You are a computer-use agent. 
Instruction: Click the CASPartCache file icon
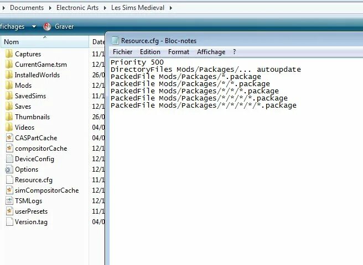point(9,137)
